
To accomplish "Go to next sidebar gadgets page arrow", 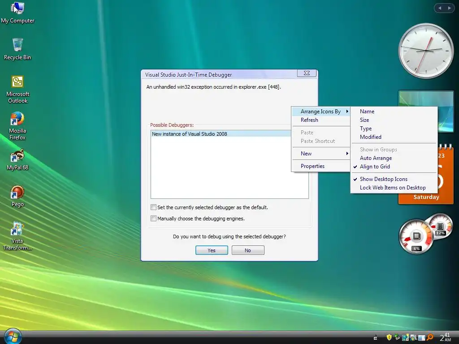I will pyautogui.click(x=449, y=8).
